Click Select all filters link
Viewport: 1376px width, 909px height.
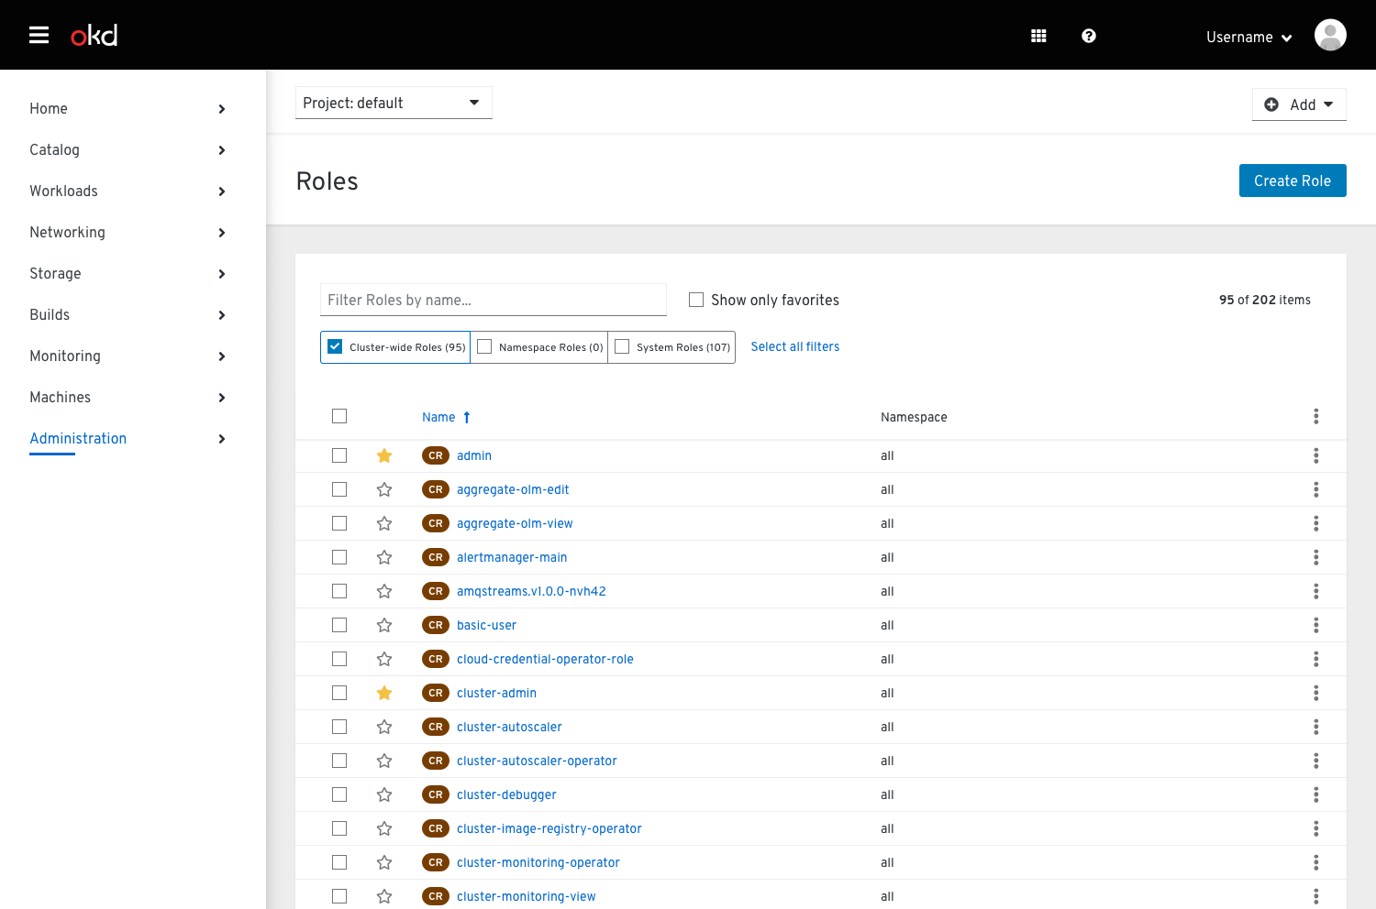tap(795, 346)
